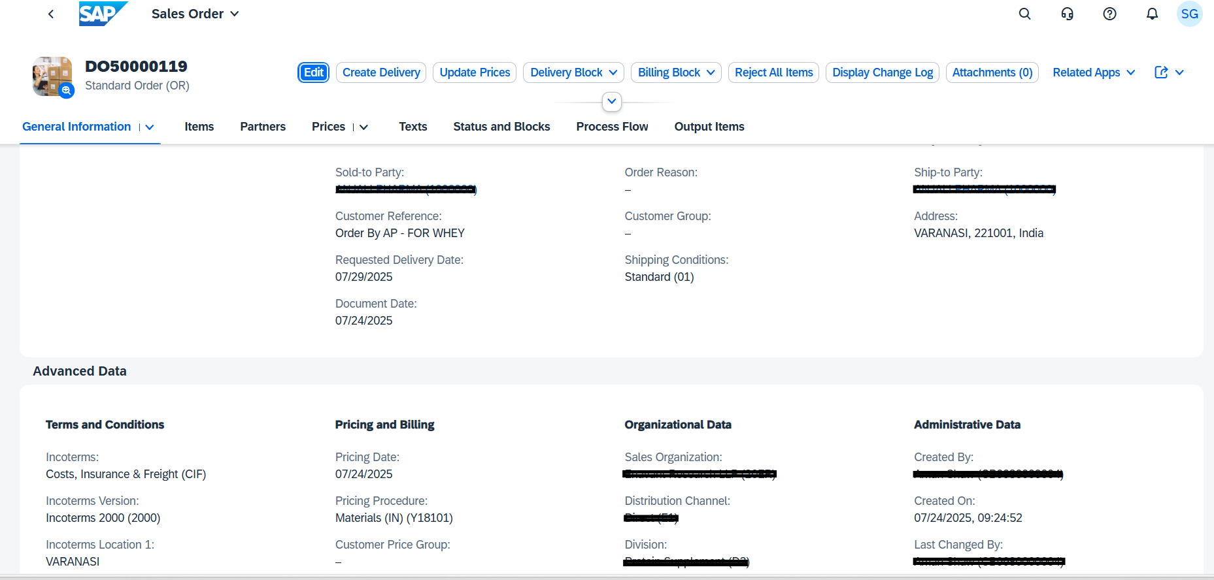Open notifications bell
The width and height of the screenshot is (1214, 580).
1152,14
